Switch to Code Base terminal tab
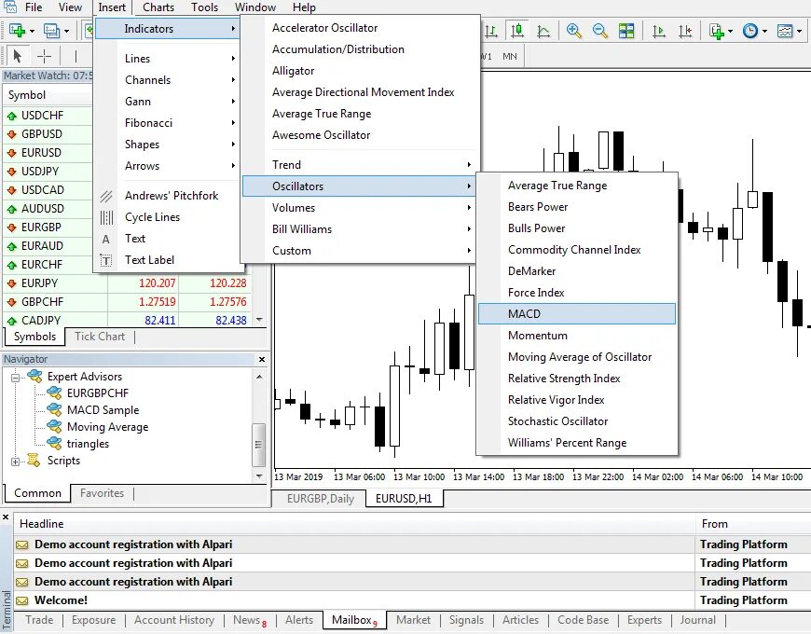 (x=583, y=620)
